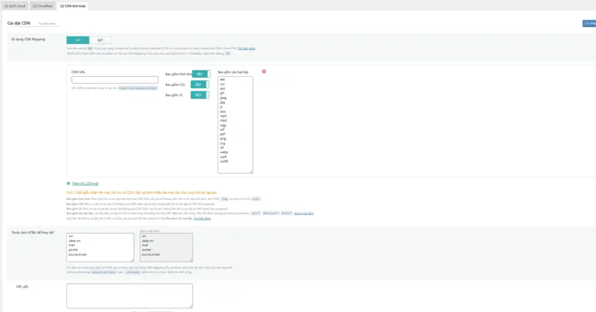Screen dimensions: 596x312
Task: Click the Cài đặt CDN heading
Action: (19, 23)
